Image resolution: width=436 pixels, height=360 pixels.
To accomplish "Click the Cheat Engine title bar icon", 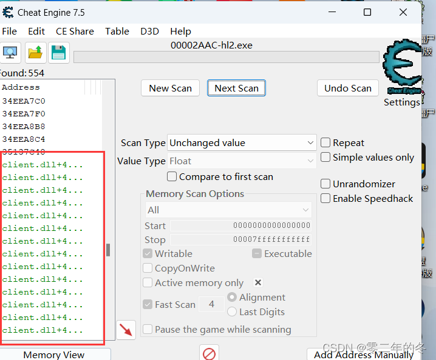I will click(8, 13).
